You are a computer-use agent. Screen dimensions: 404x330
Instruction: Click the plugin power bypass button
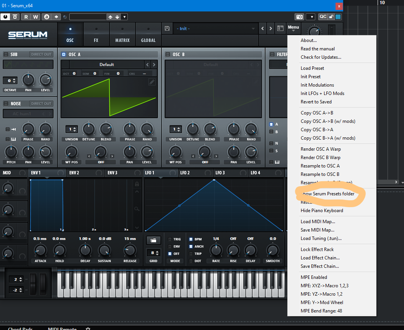point(5,17)
